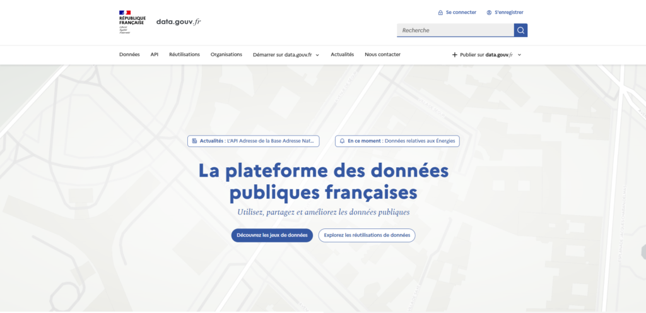Open En ce moment: Données relatives aux Énergies
This screenshot has height=313, width=646.
(x=397, y=141)
